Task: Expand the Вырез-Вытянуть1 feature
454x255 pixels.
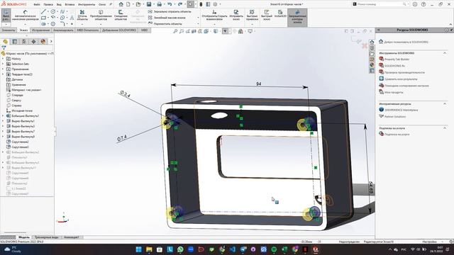Action: [x=3, y=121]
